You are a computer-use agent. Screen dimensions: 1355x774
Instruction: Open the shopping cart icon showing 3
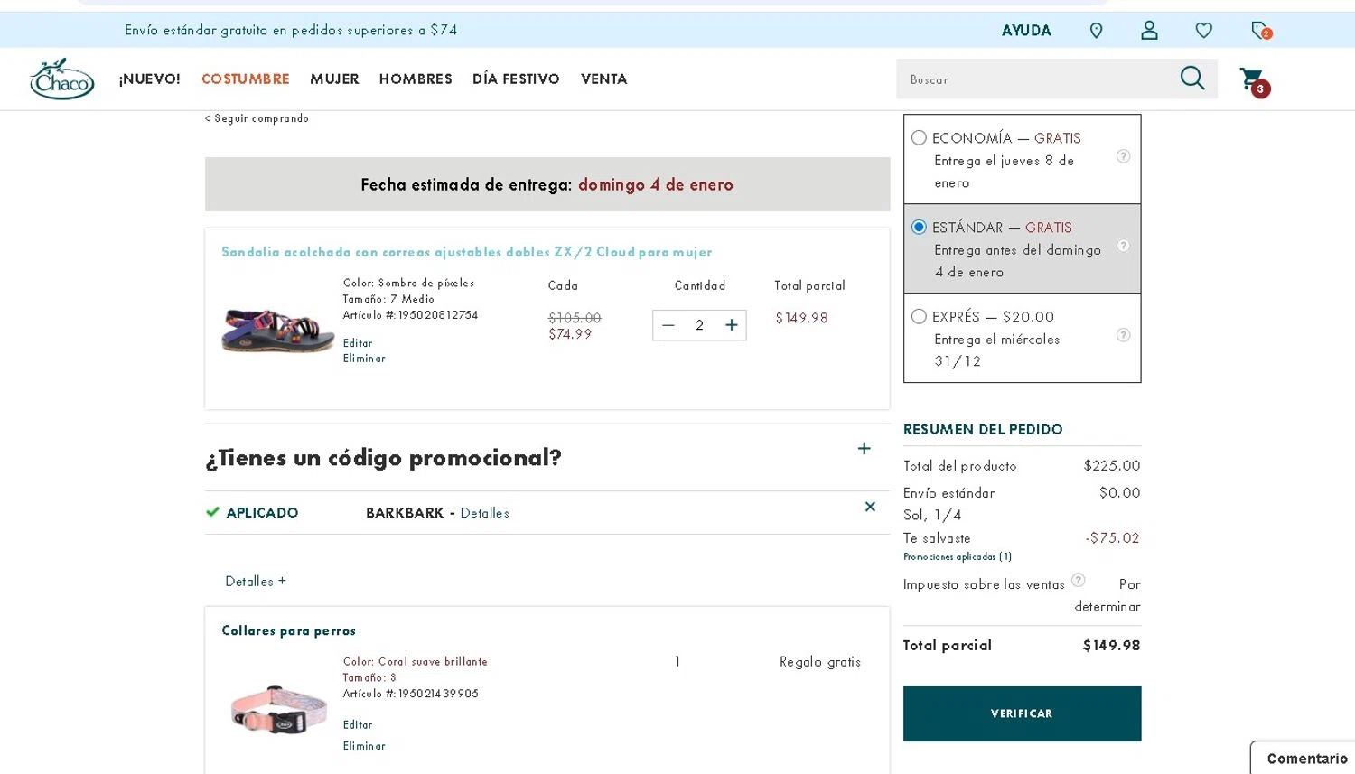click(x=1254, y=81)
